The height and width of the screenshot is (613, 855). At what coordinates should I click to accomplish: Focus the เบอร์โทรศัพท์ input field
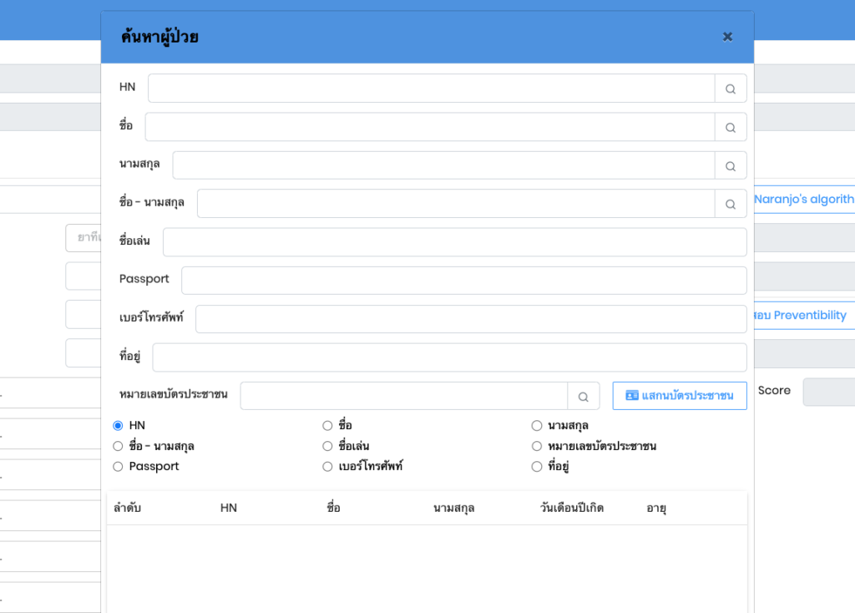click(x=470, y=319)
